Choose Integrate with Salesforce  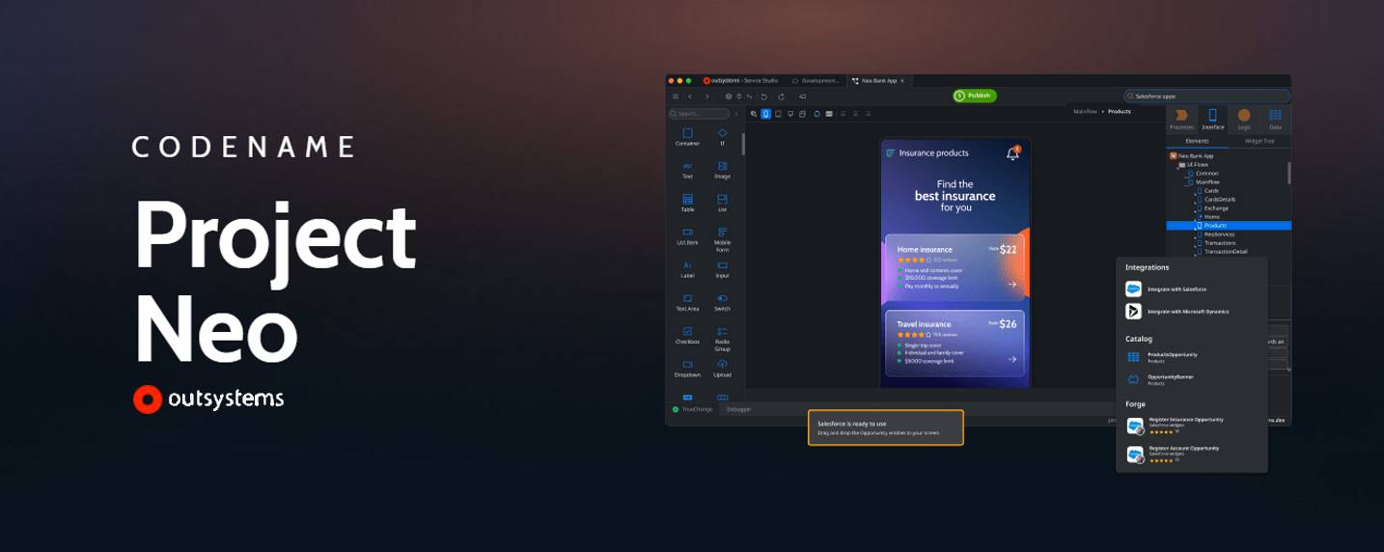pyautogui.click(x=1166, y=289)
